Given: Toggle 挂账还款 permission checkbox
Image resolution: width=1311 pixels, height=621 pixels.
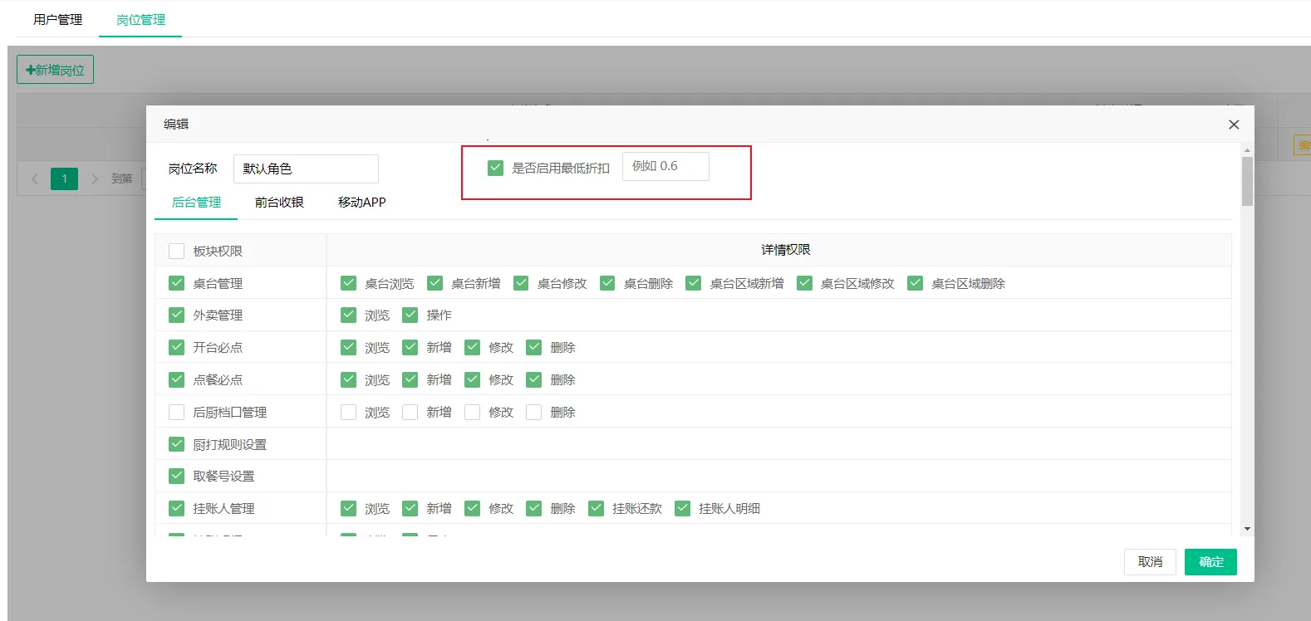Looking at the screenshot, I should 596,508.
